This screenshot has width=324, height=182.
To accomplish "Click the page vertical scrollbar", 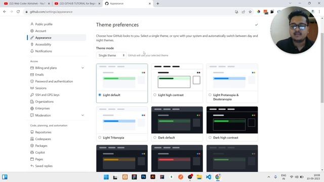I will 322,67.
